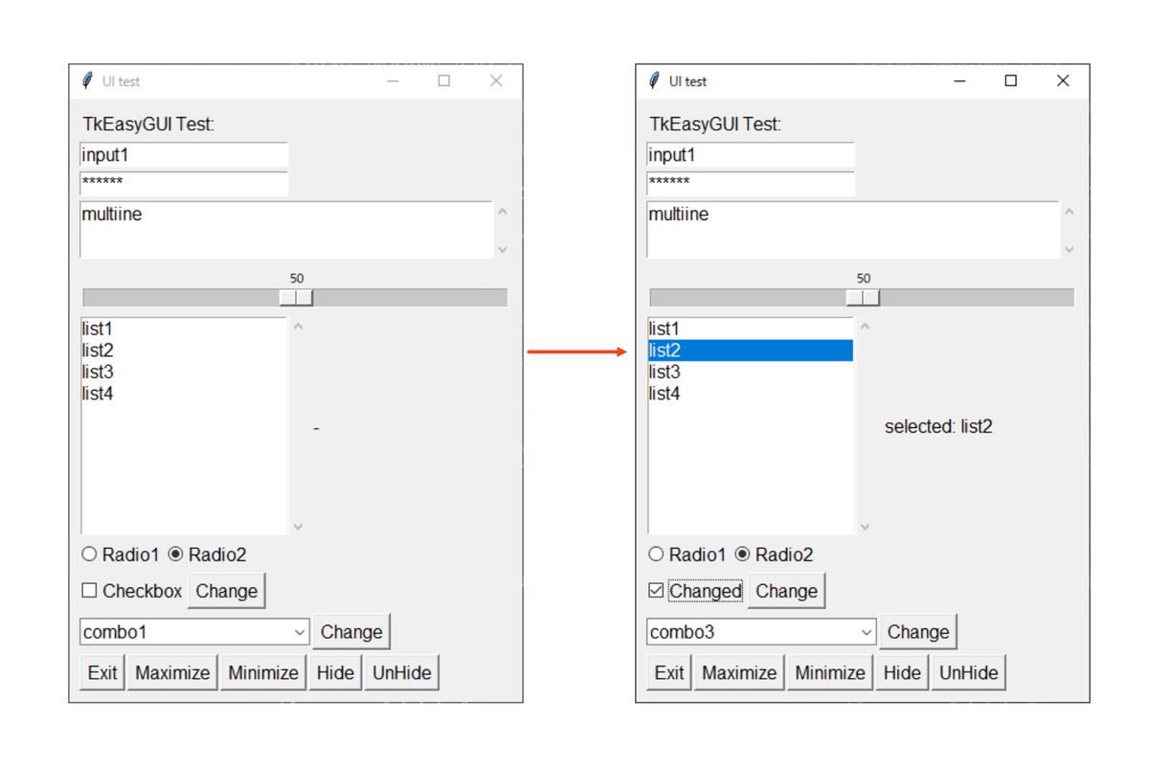Click the Maximize button in left window
Screen dimensions: 1149x770
coord(172,672)
